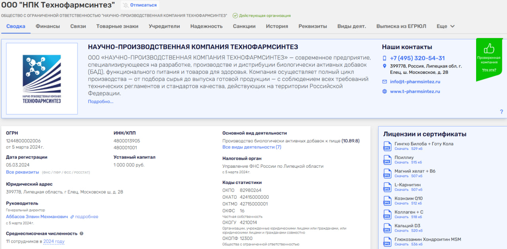Click the phone icon next to +7 (495) 320-54-31
Viewport: 507px width, 249px height.
point(384,58)
